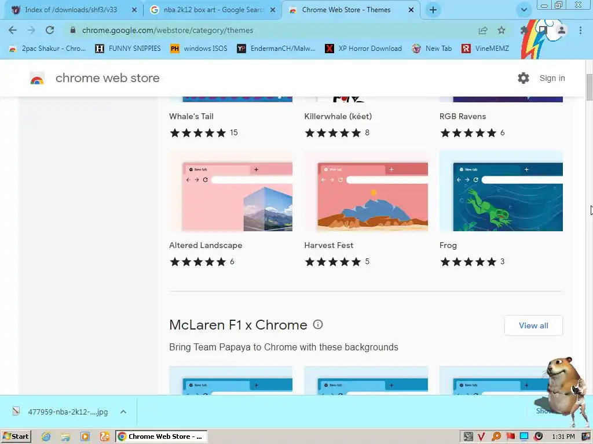This screenshot has width=593, height=444.
Task: Open the folder icon in quick launch
Action: point(65,437)
